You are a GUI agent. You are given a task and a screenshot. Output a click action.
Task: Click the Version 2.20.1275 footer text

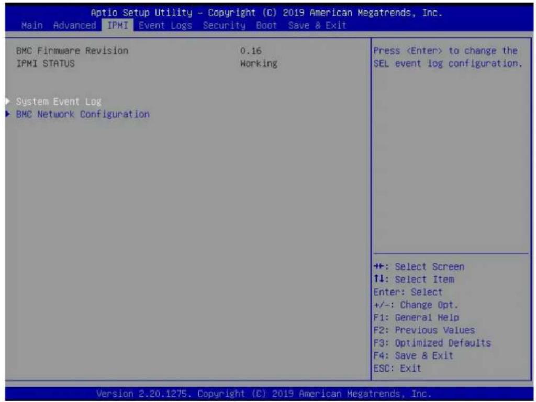point(264,394)
